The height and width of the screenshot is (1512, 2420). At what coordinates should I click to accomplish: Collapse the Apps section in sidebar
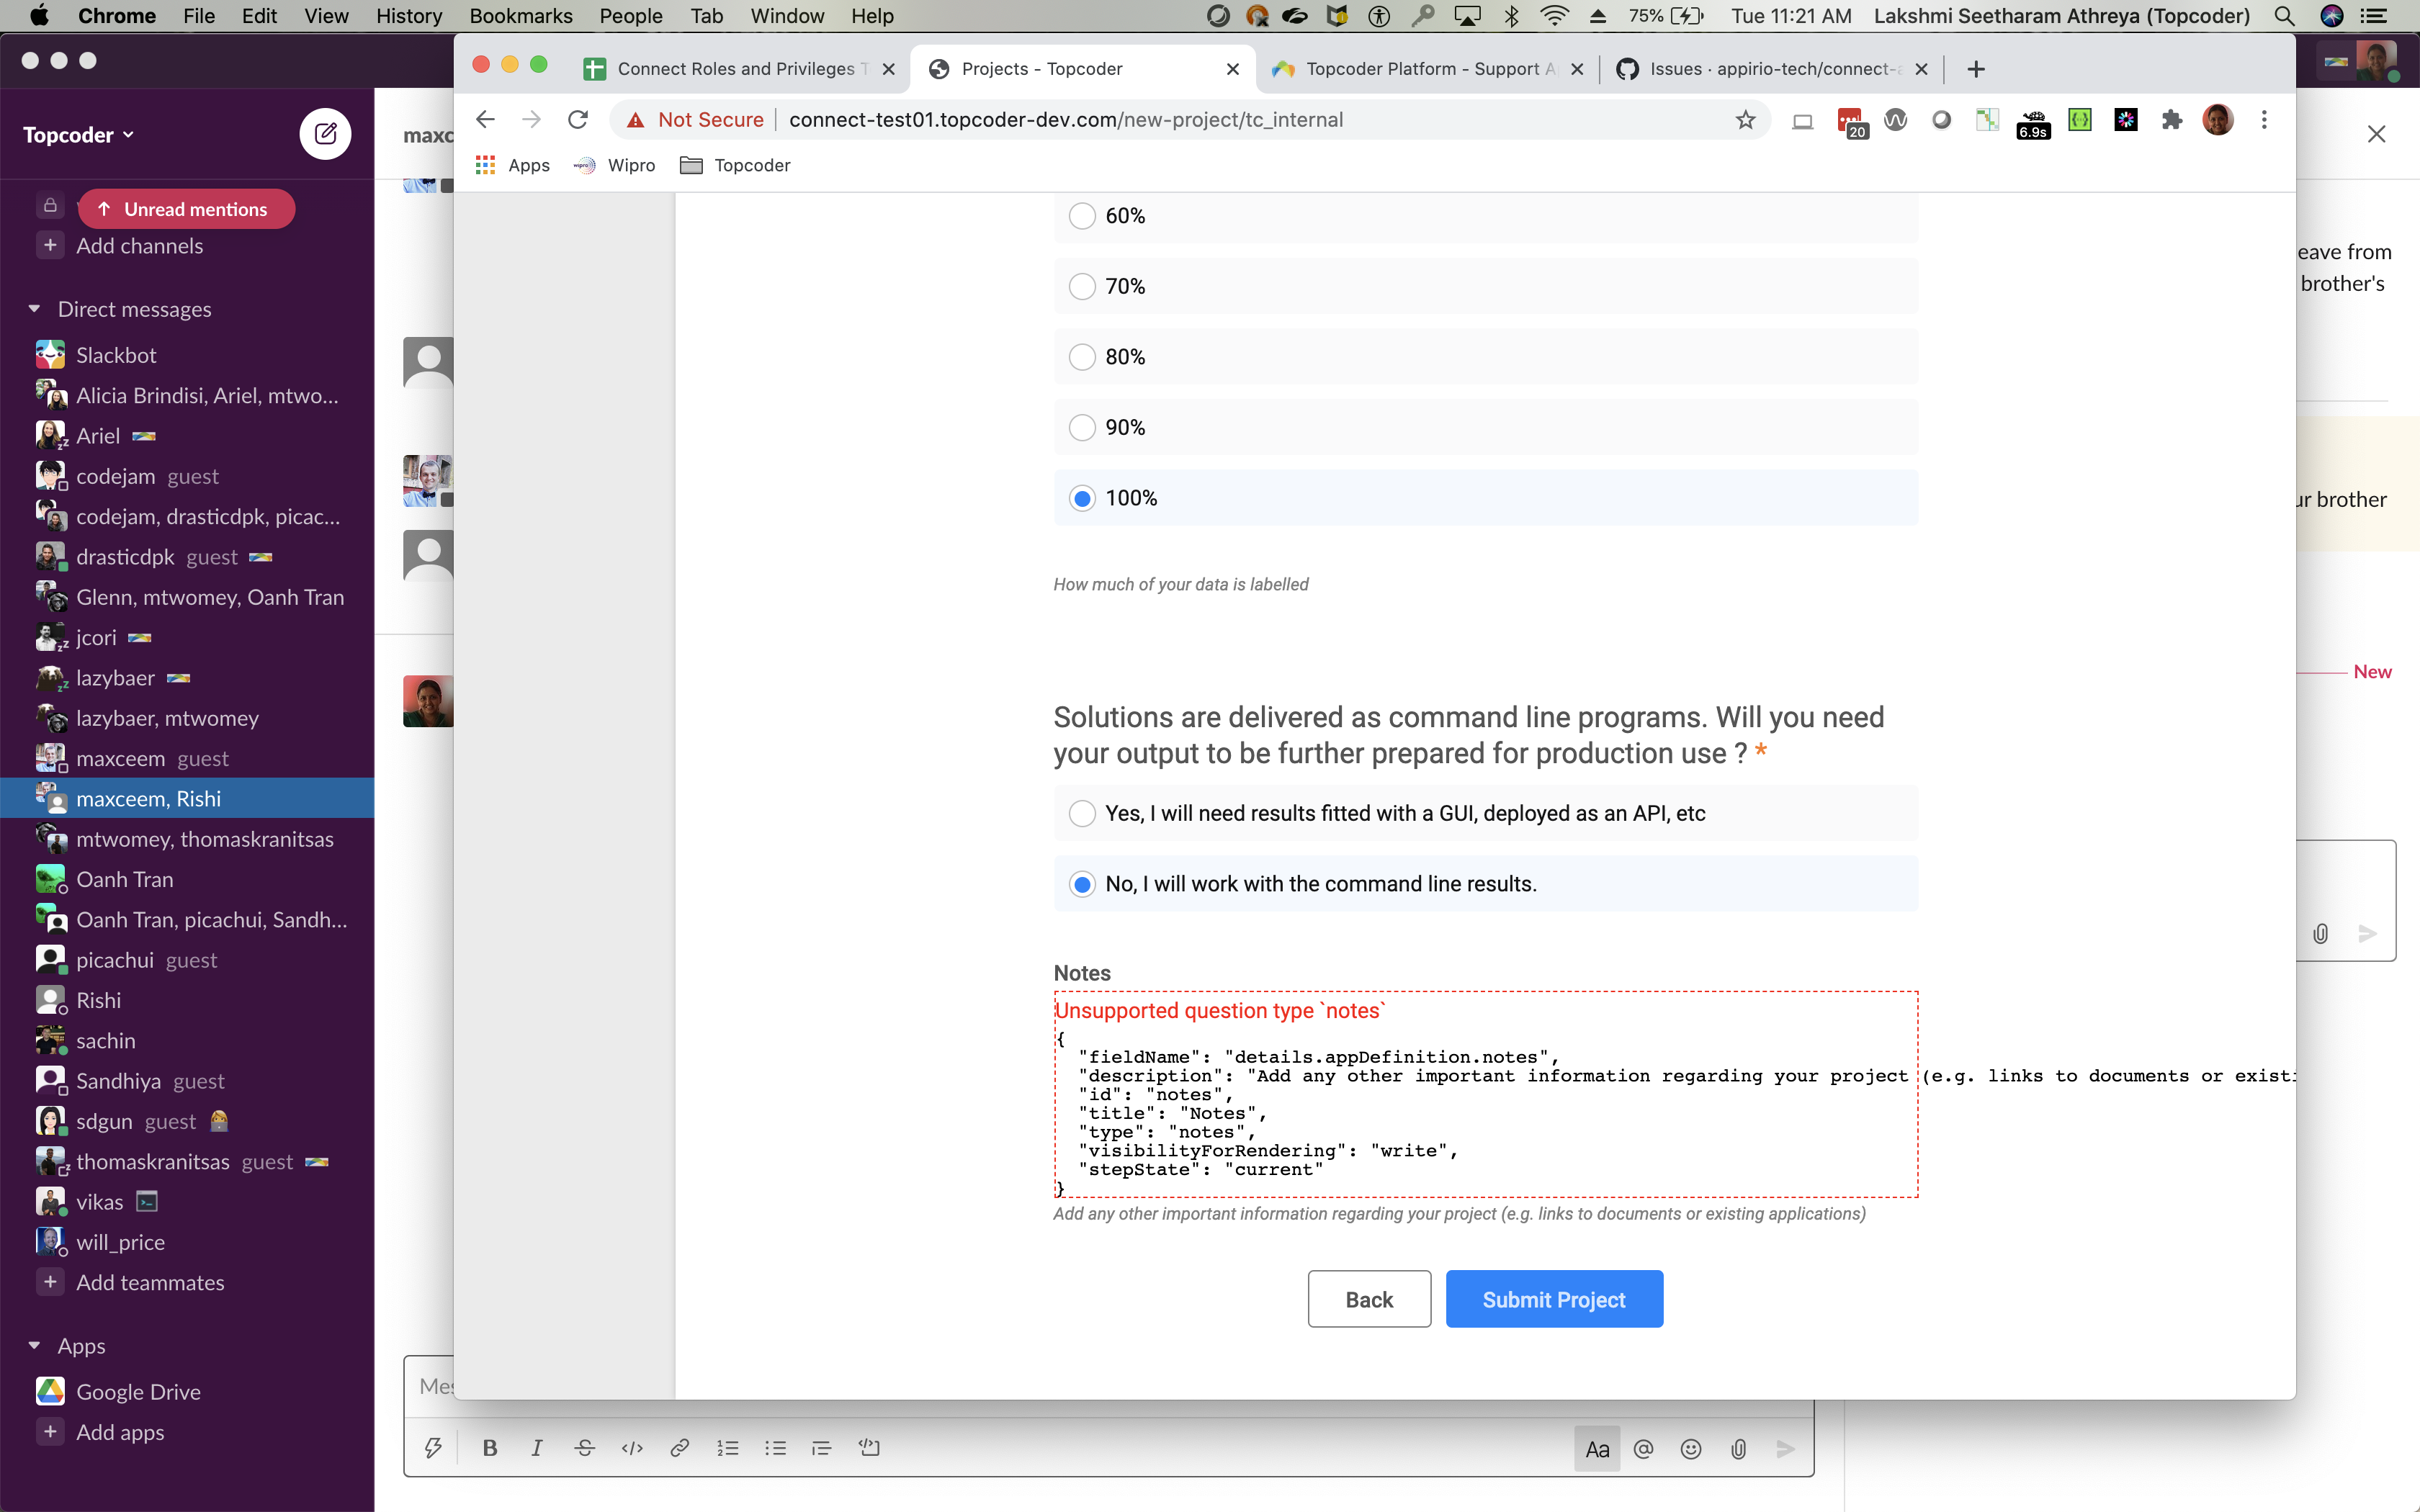[35, 1346]
